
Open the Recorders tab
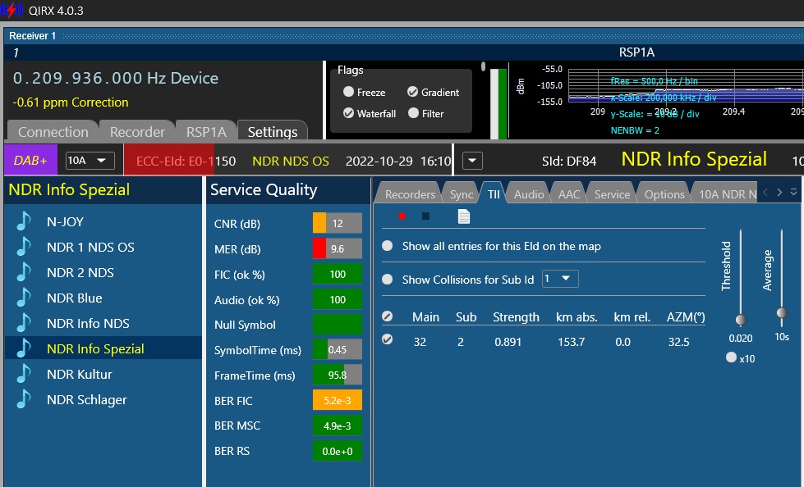click(x=410, y=194)
